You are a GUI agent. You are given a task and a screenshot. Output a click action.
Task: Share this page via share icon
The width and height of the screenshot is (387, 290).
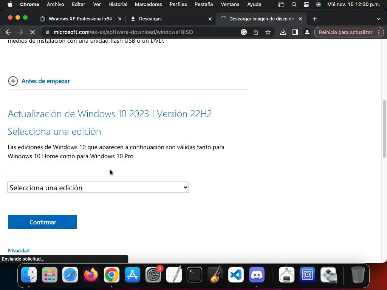point(256,32)
